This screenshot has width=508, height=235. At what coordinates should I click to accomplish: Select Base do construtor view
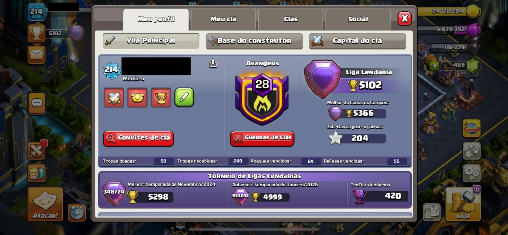254,41
